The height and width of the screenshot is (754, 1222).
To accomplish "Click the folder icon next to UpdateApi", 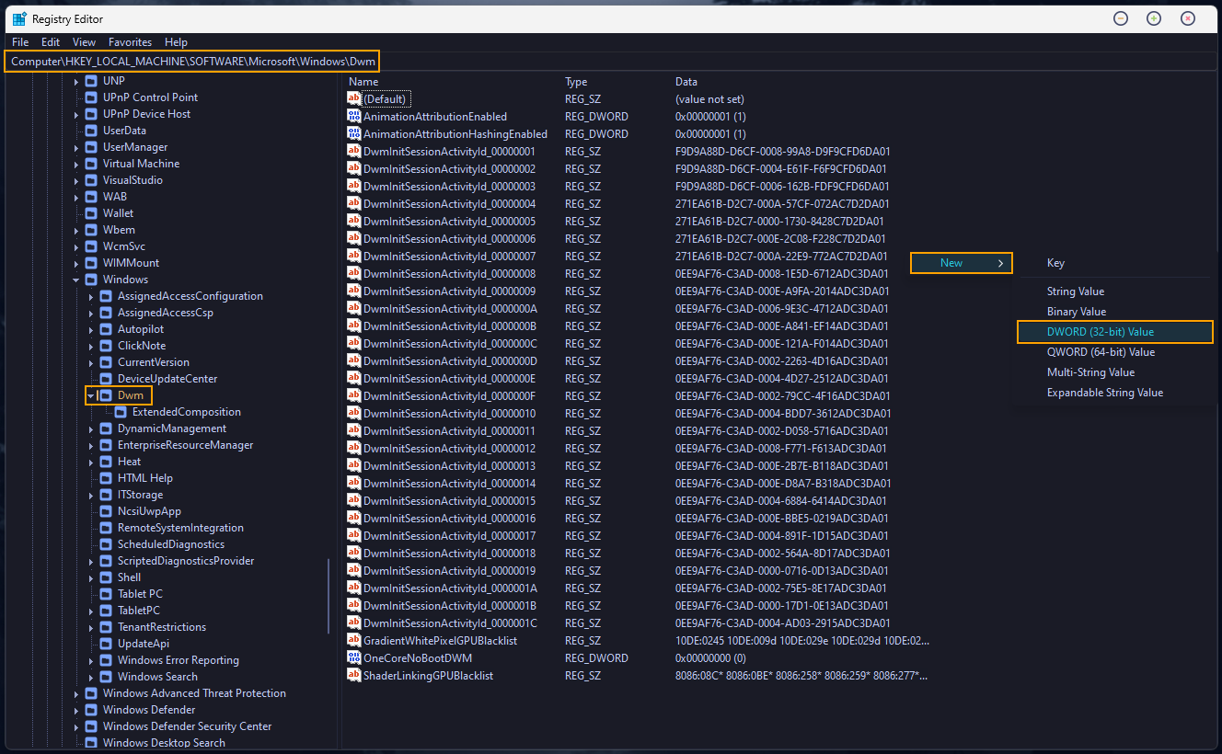I will pos(106,644).
